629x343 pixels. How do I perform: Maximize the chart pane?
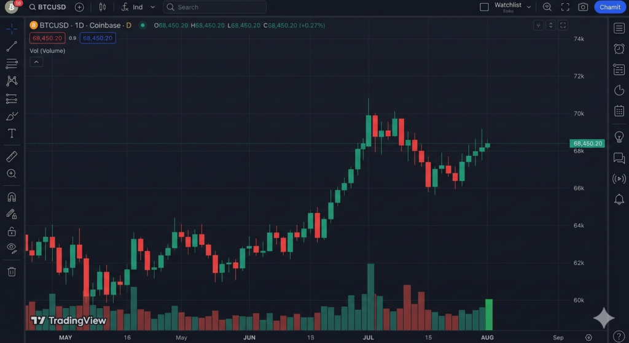click(x=563, y=25)
